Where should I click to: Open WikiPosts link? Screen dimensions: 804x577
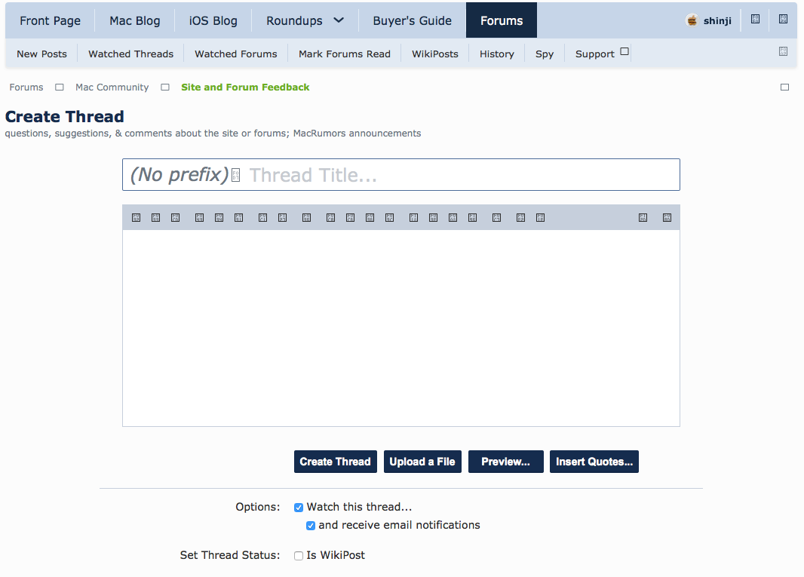coord(435,54)
